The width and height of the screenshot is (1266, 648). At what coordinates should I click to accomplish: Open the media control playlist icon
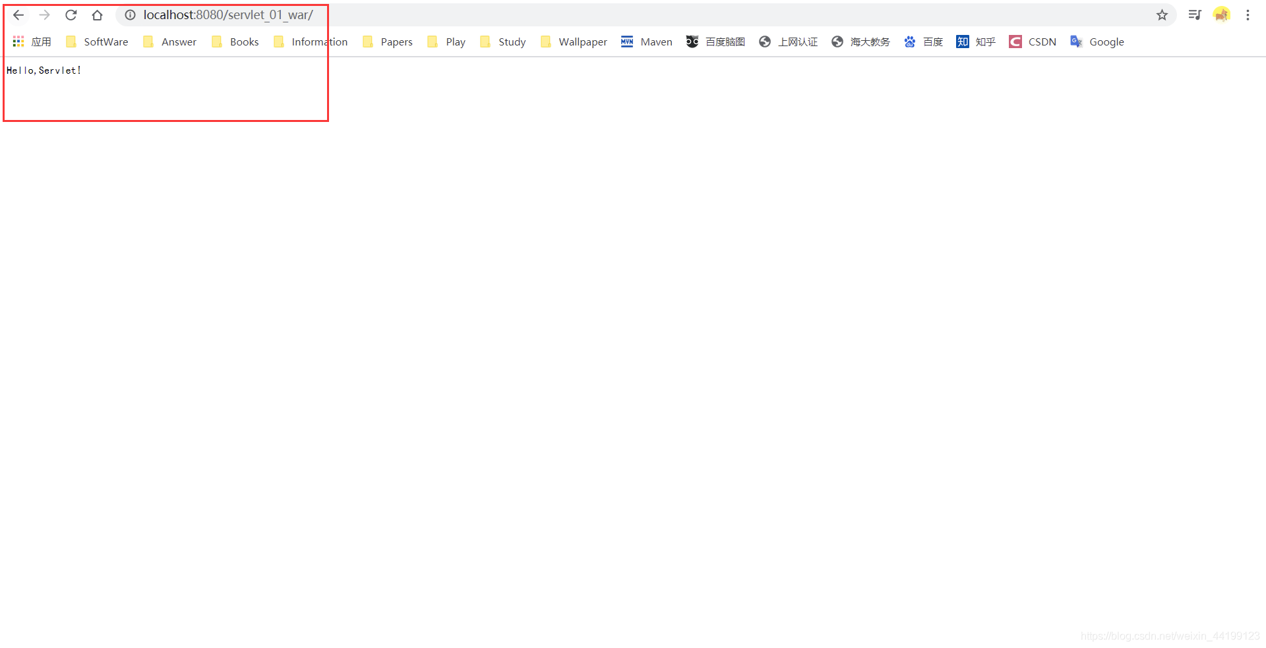(1195, 15)
